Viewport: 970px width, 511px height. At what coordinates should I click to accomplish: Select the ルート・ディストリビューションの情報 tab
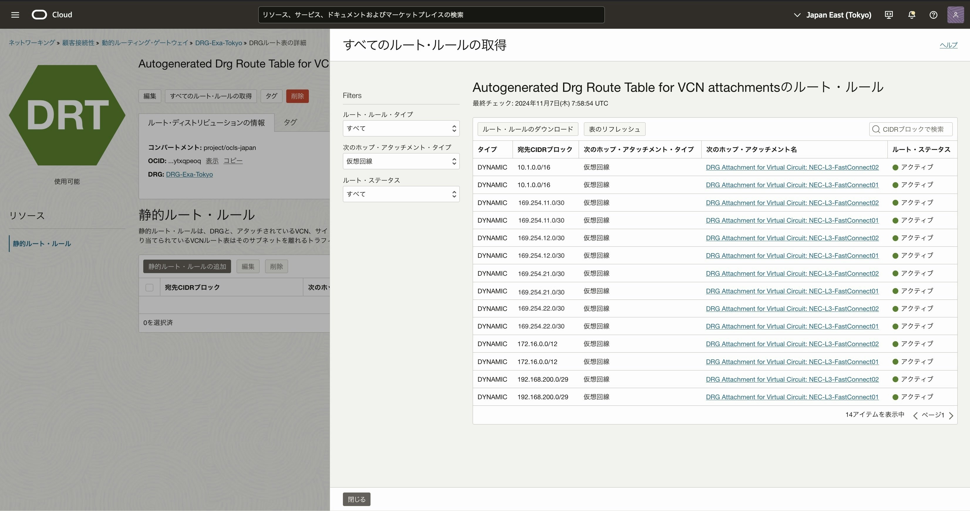(206, 123)
